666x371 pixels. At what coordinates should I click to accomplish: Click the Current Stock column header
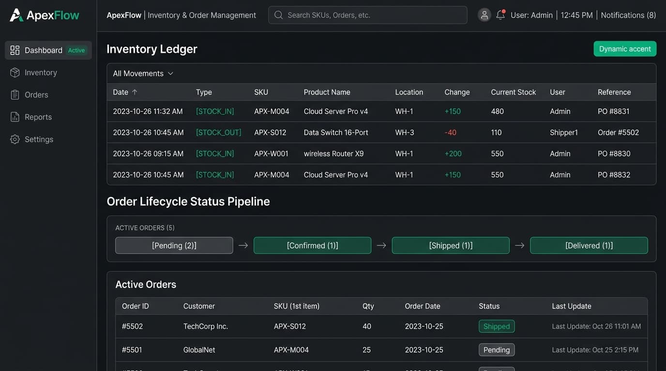coord(514,92)
